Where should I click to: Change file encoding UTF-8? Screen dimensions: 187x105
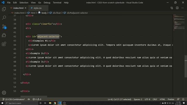point(147,99)
